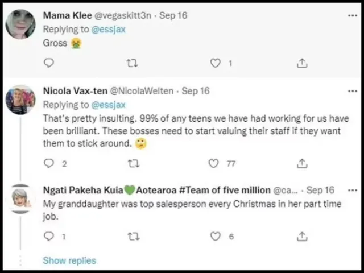Click the "Show replies" link
The width and height of the screenshot is (364, 273).
69,260
